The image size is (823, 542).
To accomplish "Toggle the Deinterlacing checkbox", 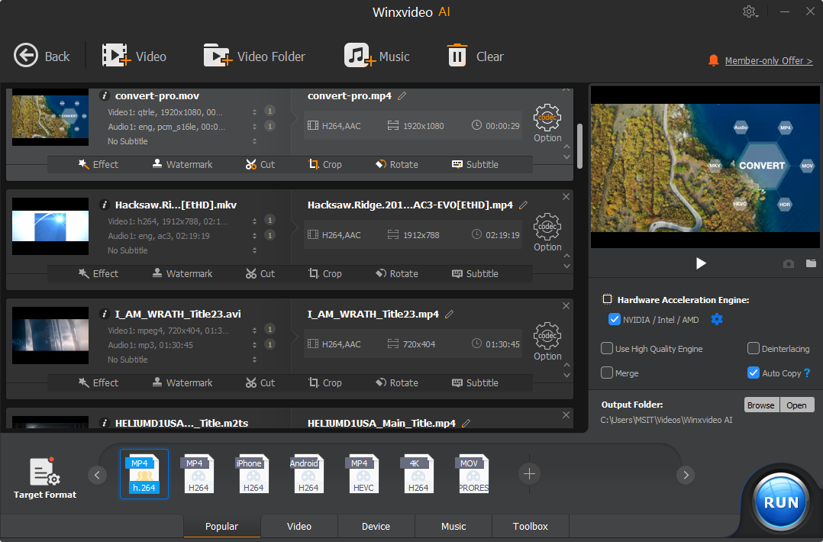I will tap(754, 349).
